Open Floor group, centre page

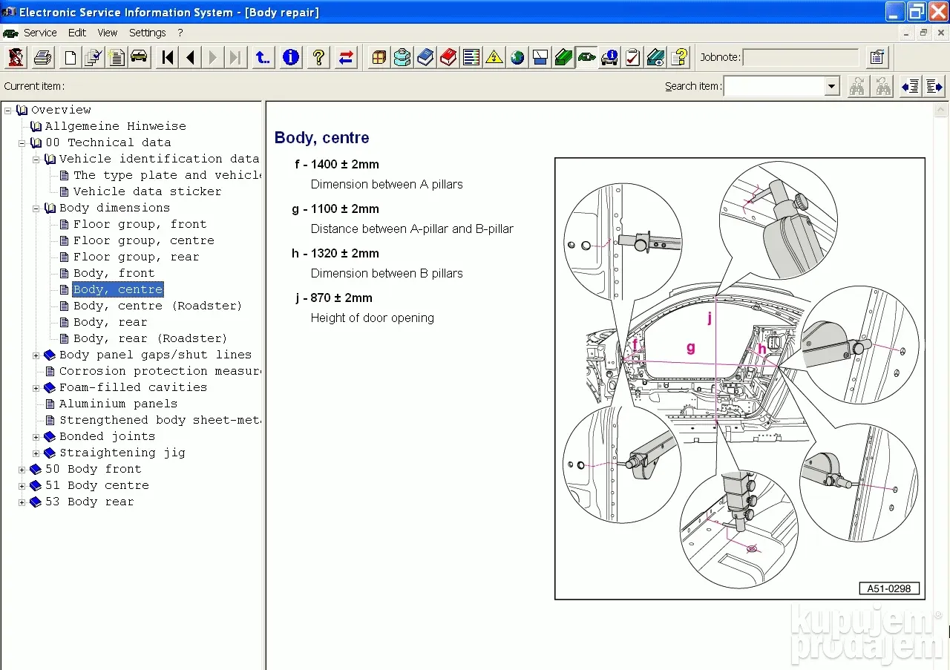click(143, 240)
